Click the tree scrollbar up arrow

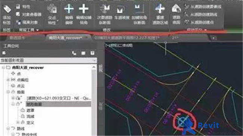(94, 67)
